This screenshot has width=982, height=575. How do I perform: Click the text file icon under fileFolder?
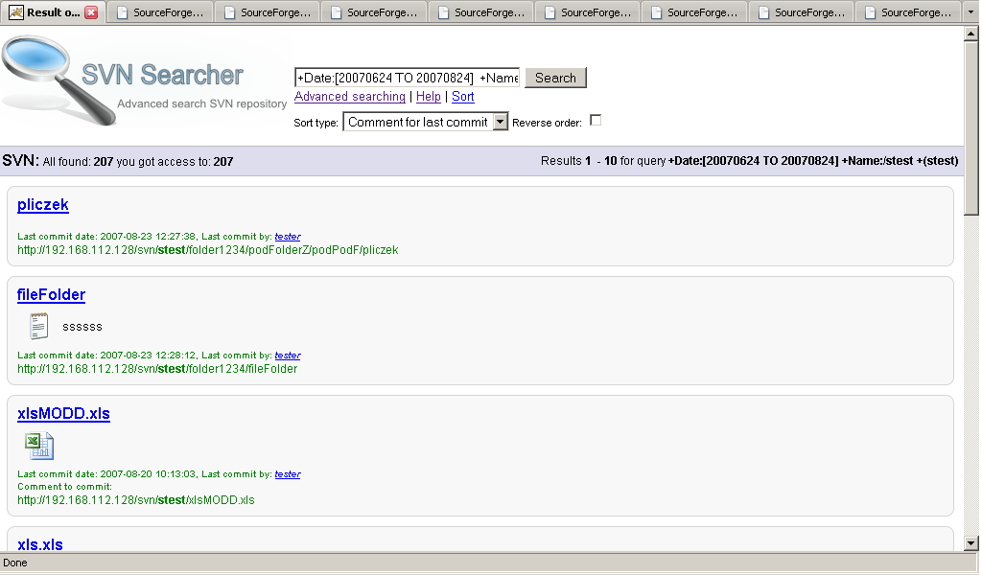pyautogui.click(x=38, y=326)
